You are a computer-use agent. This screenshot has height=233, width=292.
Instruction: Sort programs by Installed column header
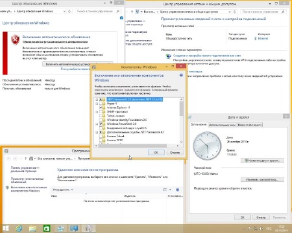(175, 196)
